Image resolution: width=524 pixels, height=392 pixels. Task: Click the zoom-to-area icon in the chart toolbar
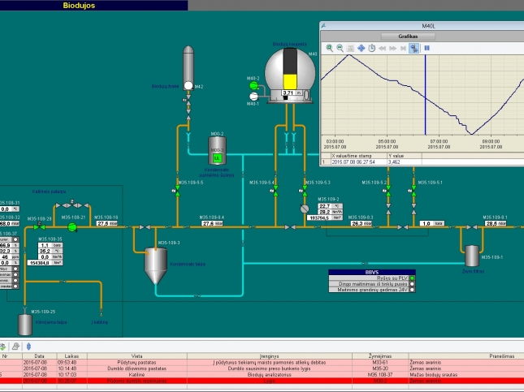pyautogui.click(x=350, y=48)
